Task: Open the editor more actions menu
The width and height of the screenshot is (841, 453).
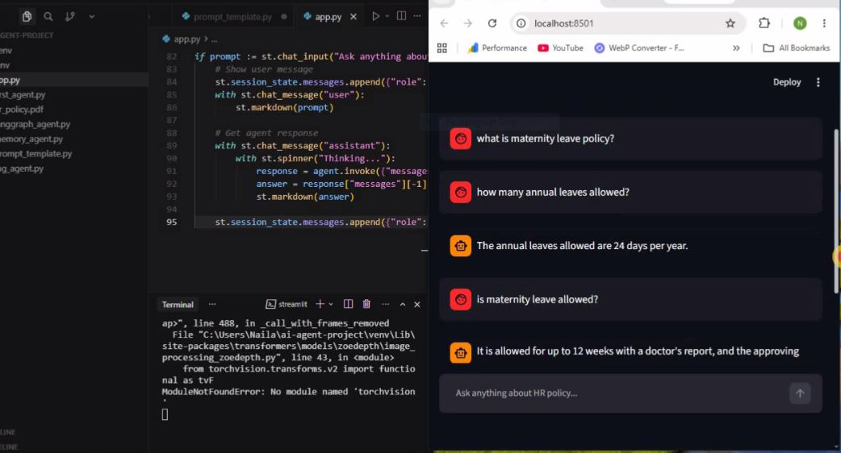Action: click(417, 16)
